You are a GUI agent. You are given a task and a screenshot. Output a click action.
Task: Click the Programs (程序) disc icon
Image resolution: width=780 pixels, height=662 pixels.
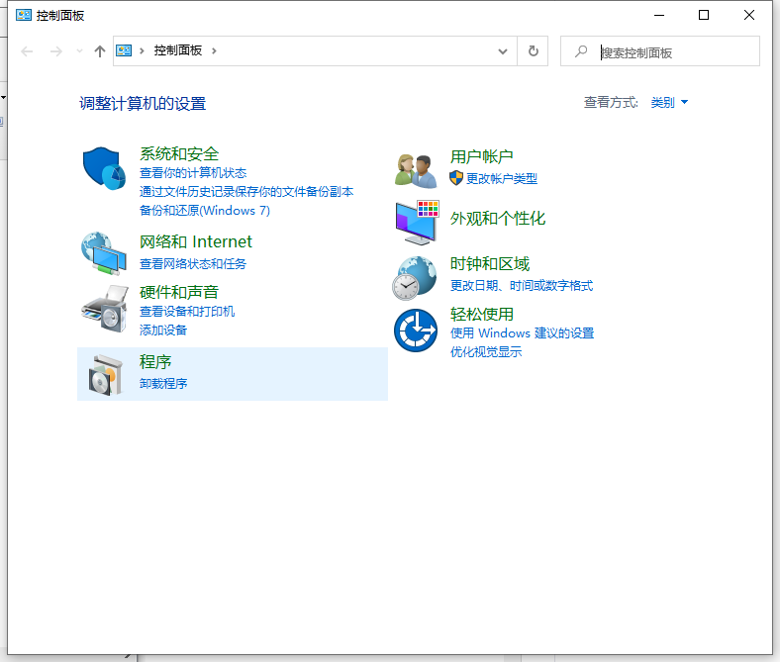[x=104, y=374]
